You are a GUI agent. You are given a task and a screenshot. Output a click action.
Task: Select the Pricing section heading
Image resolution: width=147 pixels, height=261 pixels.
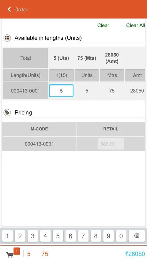pos(23,113)
